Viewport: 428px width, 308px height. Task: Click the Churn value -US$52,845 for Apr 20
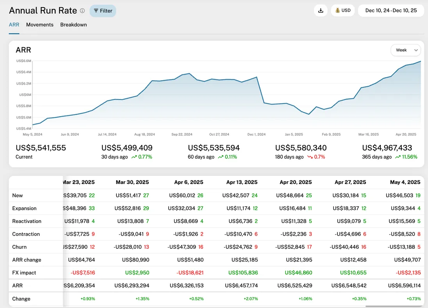click(290, 247)
